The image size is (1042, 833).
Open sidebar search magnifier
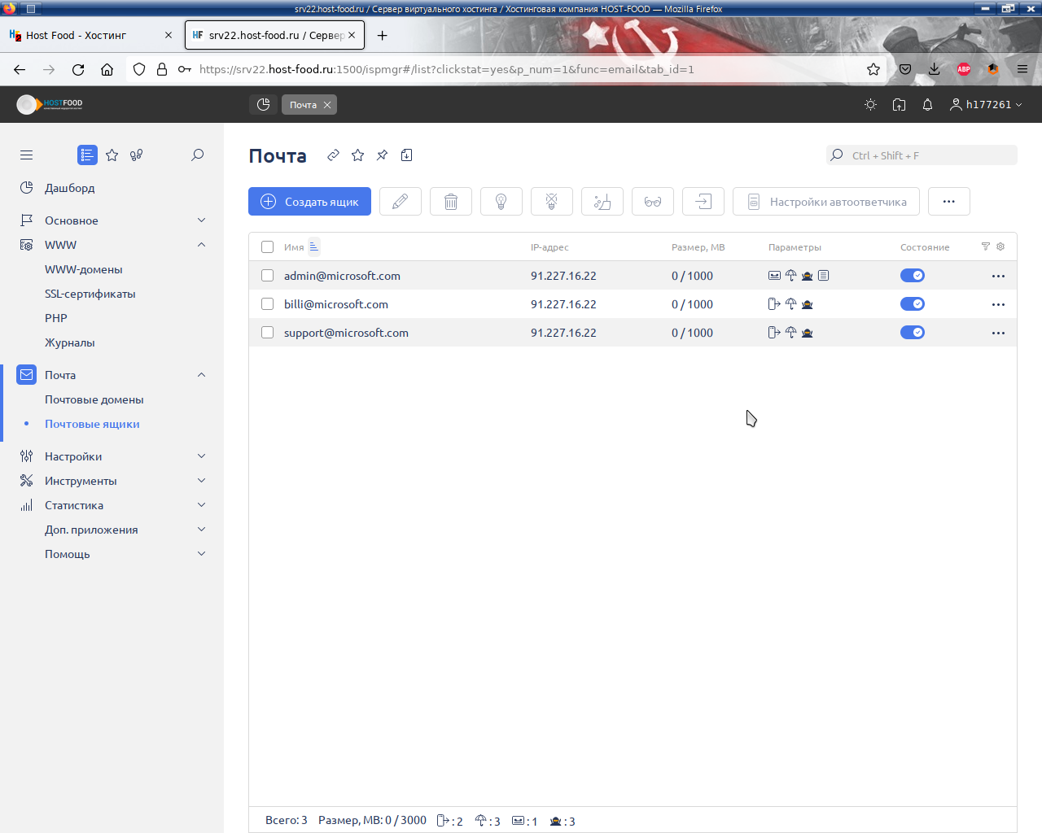tap(197, 155)
